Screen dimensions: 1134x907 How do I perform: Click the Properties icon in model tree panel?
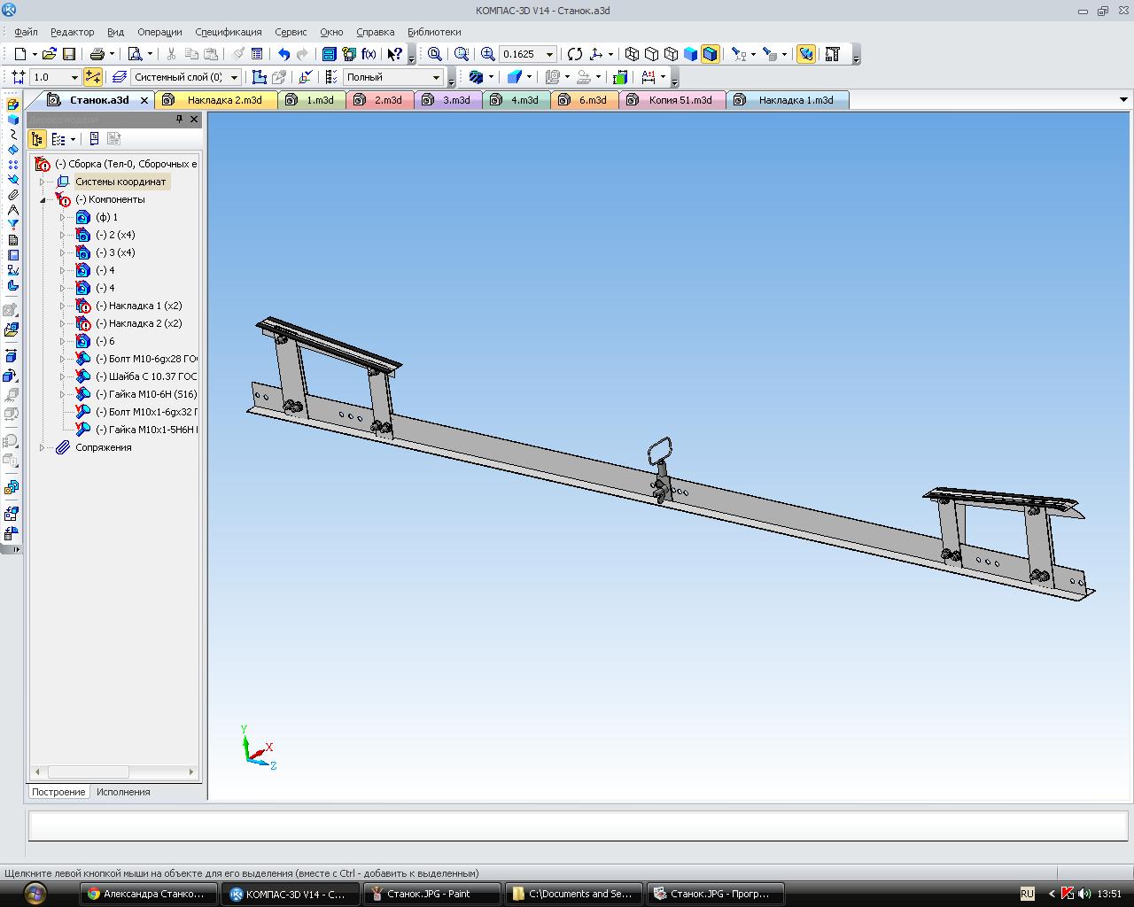click(94, 139)
